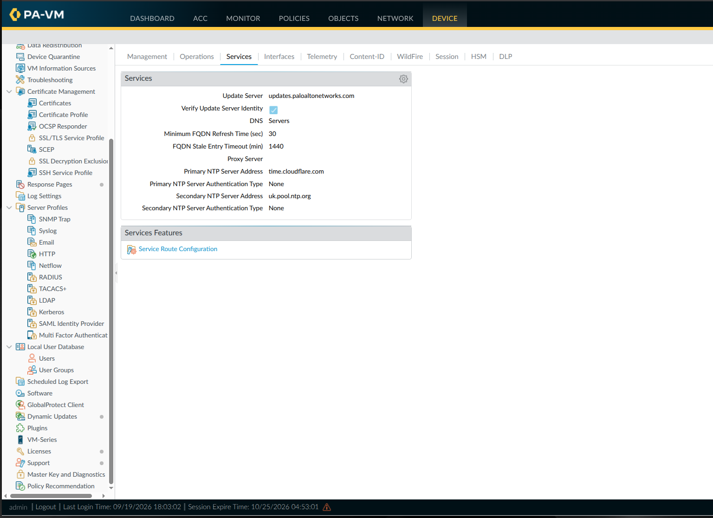Image resolution: width=713 pixels, height=518 pixels.
Task: Switch to the MONITOR tab
Action: pos(243,18)
